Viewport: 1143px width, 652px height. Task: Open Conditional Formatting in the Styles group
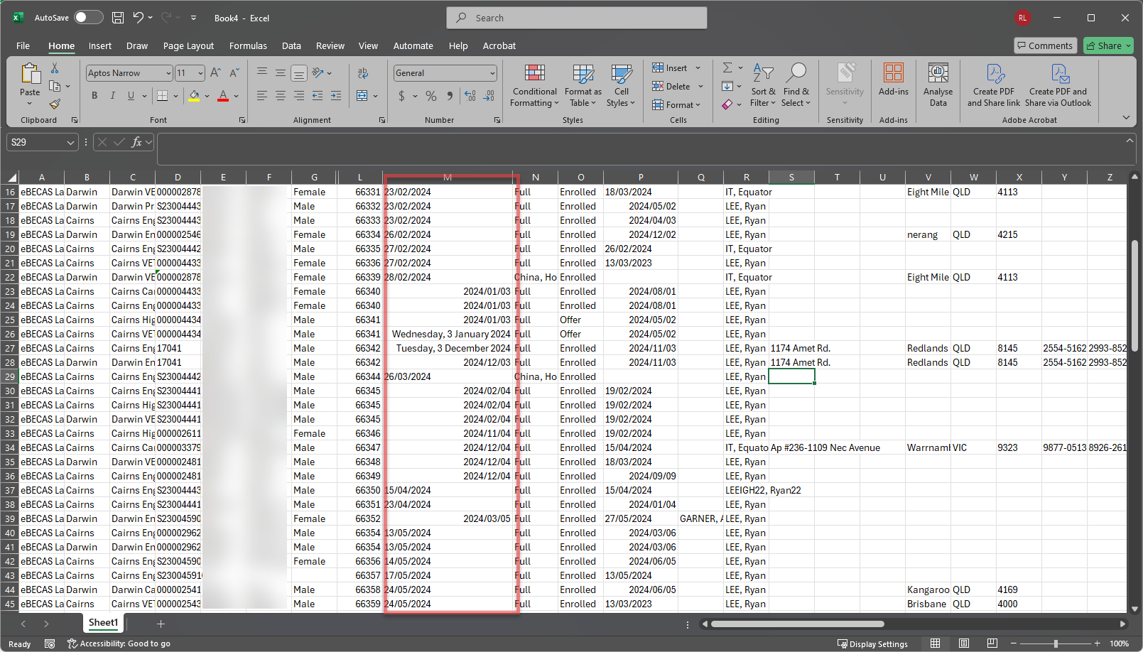click(534, 85)
